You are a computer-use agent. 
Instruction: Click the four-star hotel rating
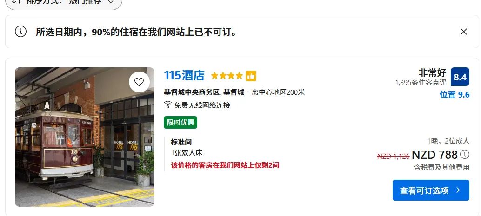click(x=227, y=76)
